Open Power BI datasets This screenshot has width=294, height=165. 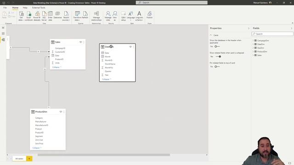tap(37, 16)
